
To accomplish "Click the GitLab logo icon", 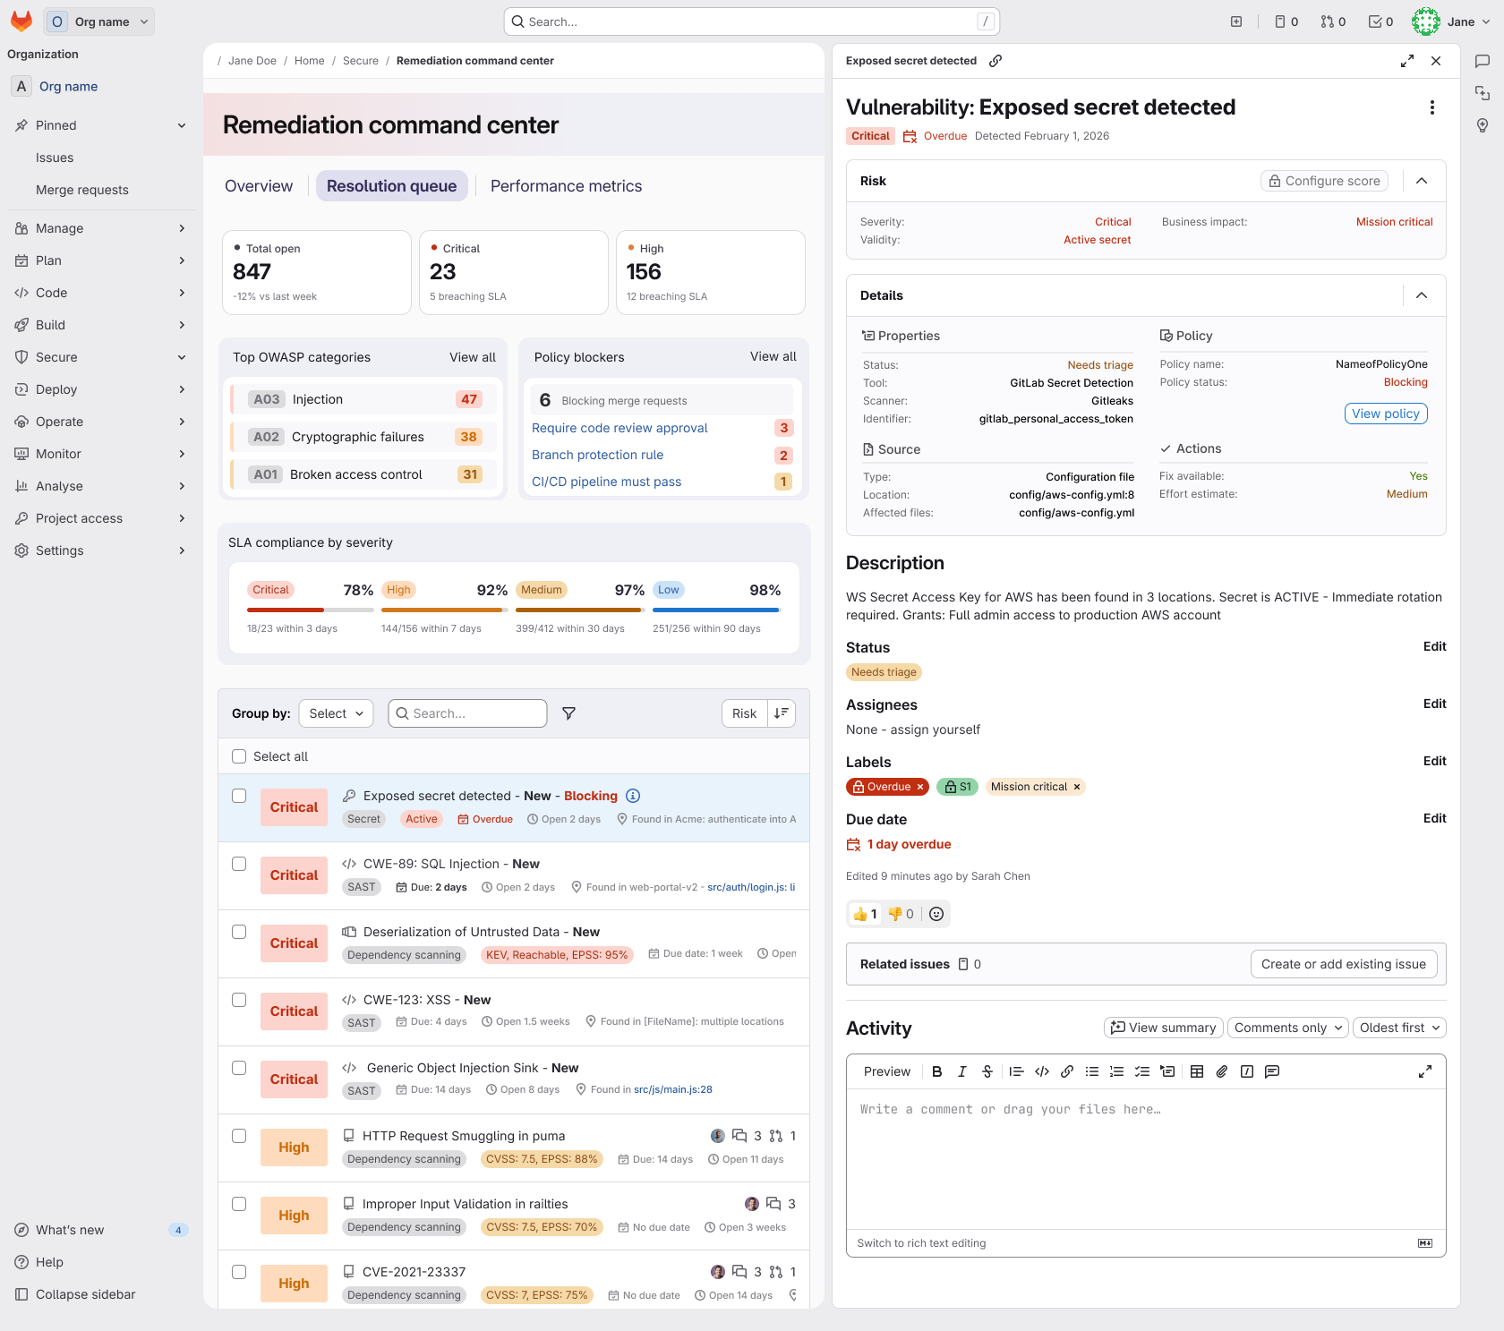I will pyautogui.click(x=21, y=21).
